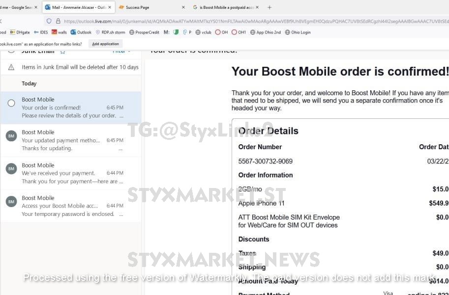Viewport: 449px width, 295px height.
Task: Click BM avatar of received payment email
Action: (x=11, y=169)
